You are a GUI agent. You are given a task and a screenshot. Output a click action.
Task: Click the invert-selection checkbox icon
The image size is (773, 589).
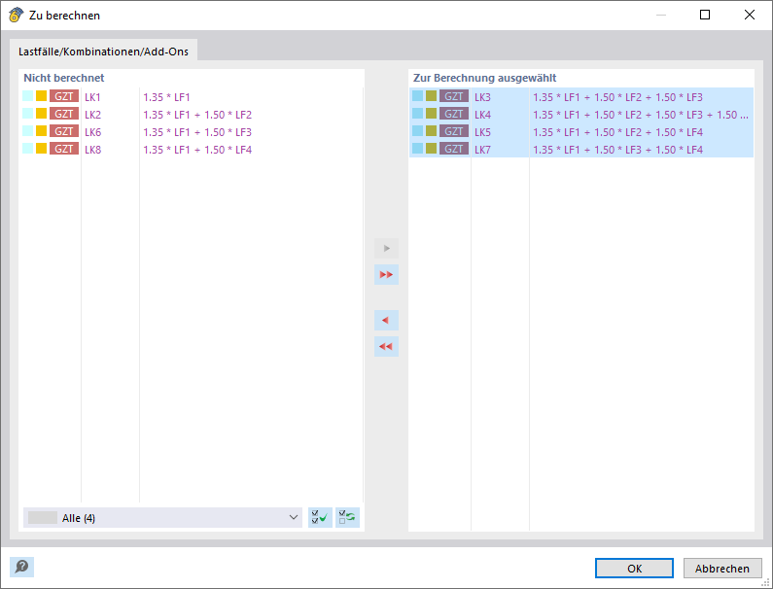coord(347,517)
